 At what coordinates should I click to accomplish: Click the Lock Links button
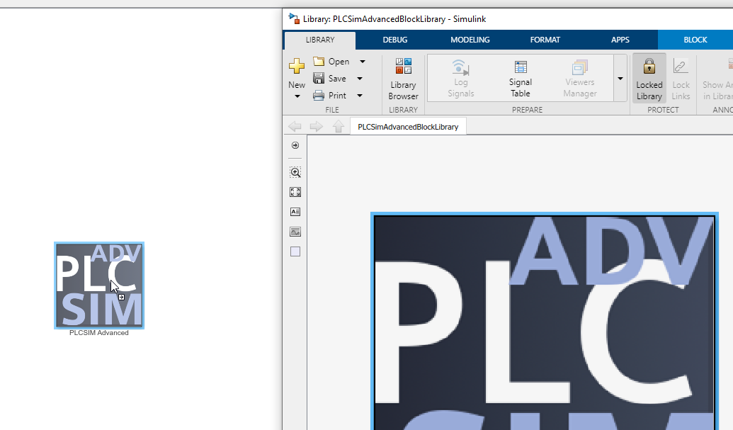[681, 79]
